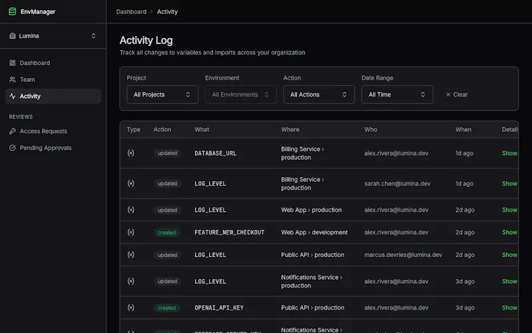Click marcus.devries@lumina.dev in Who column
This screenshot has width=532, height=333.
pos(403,255)
